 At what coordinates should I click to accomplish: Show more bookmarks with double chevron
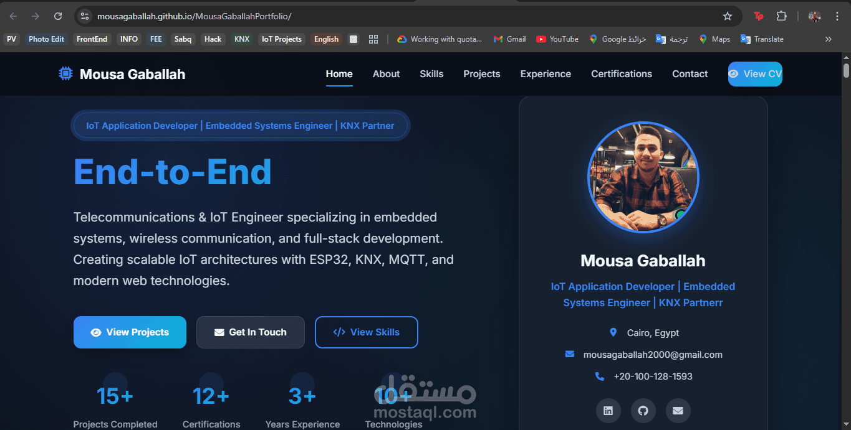pyautogui.click(x=829, y=39)
